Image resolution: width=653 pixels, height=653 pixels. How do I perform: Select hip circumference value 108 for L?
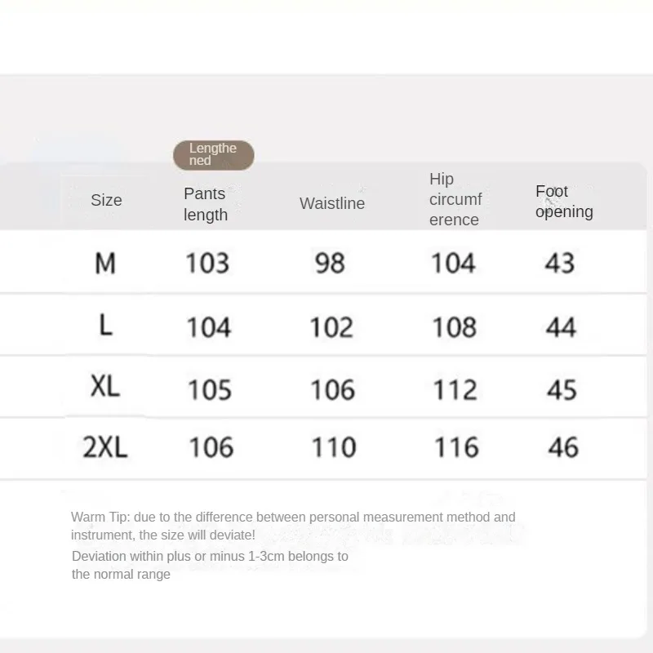pos(454,326)
